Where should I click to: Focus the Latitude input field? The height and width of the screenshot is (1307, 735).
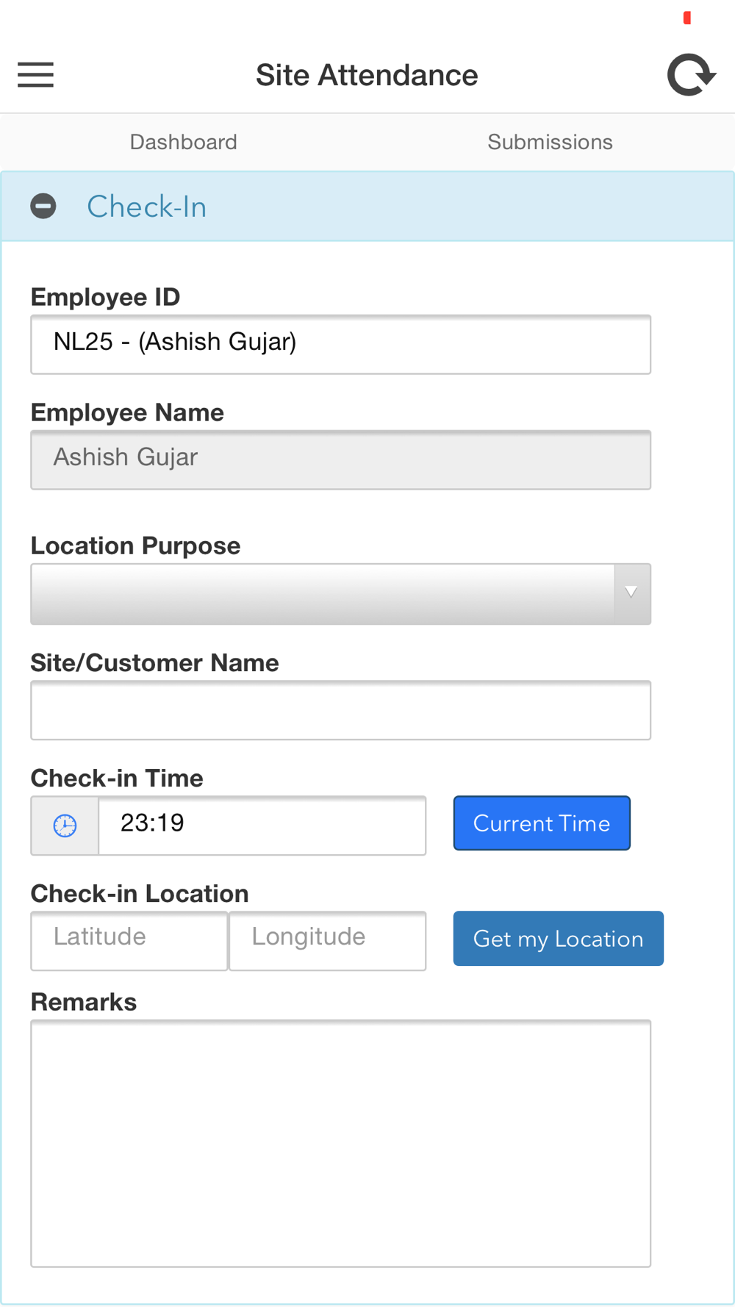129,941
